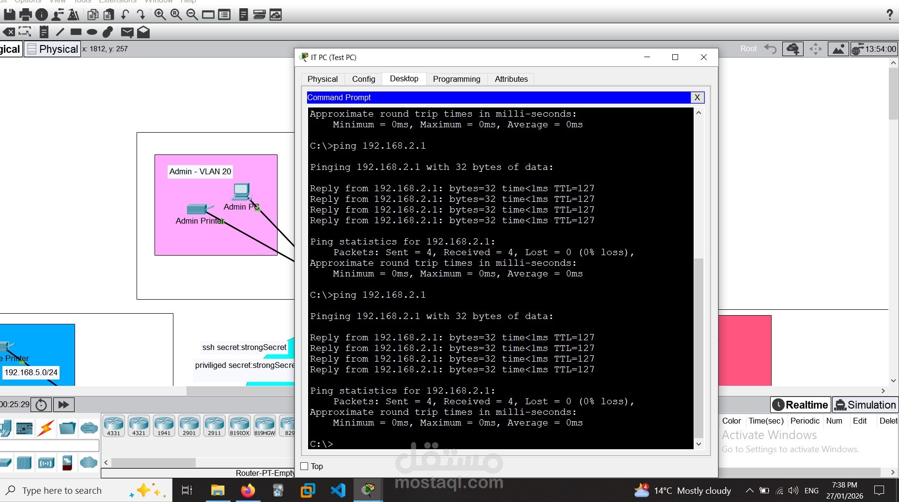Zoom out of the workspace

pyautogui.click(x=192, y=15)
